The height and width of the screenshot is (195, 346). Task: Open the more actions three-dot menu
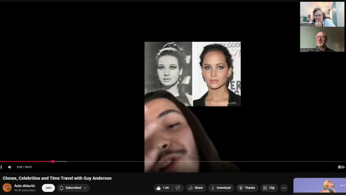[x=284, y=188]
